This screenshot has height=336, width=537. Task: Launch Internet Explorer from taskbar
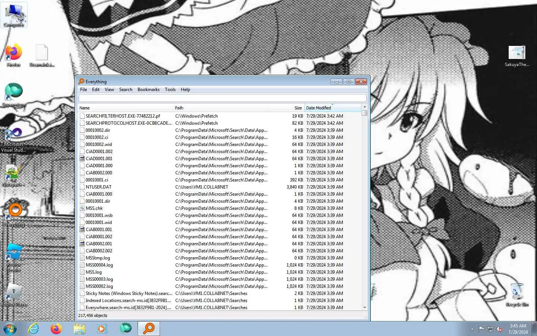coord(34,329)
